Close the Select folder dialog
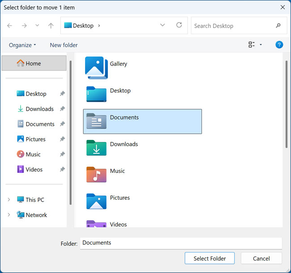The width and height of the screenshot is (291, 273). (x=282, y=7)
